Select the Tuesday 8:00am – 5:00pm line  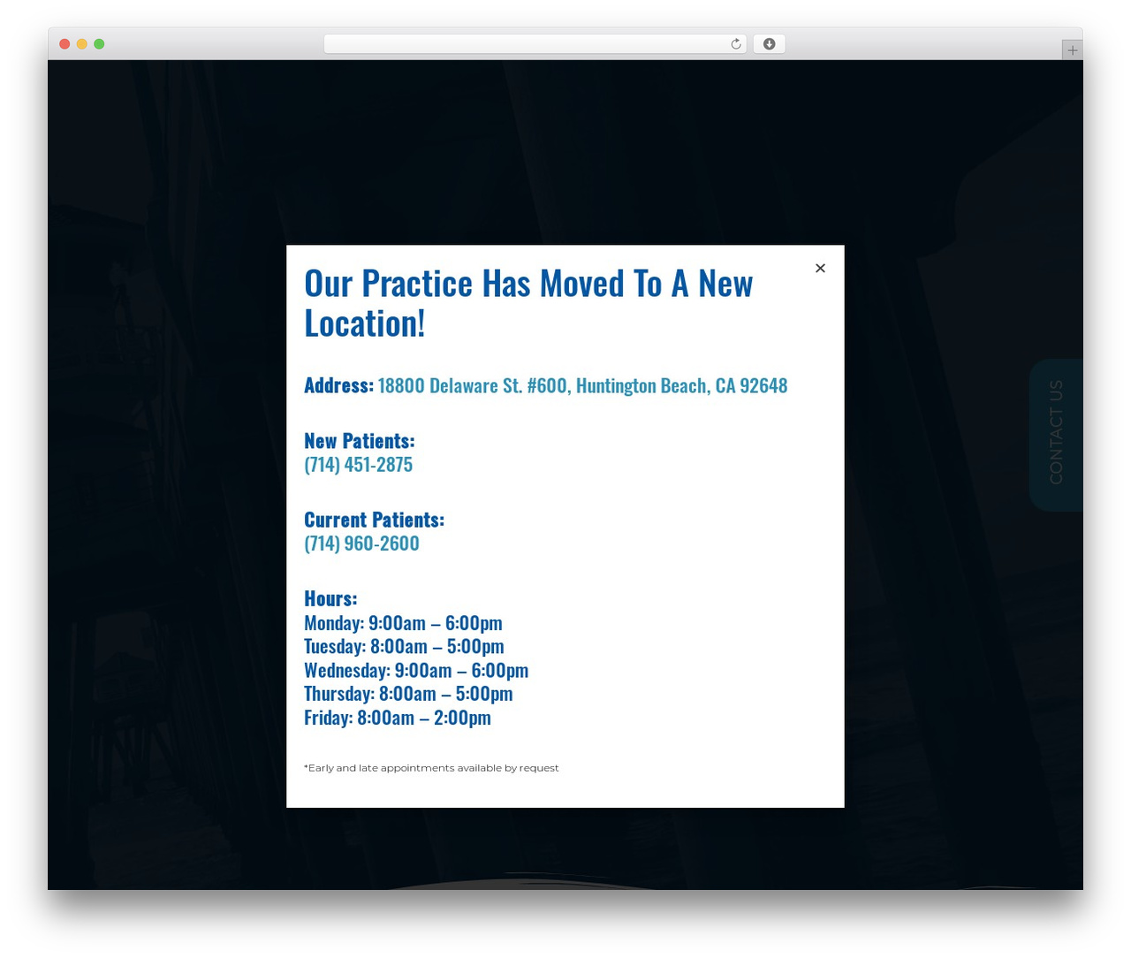coord(404,646)
